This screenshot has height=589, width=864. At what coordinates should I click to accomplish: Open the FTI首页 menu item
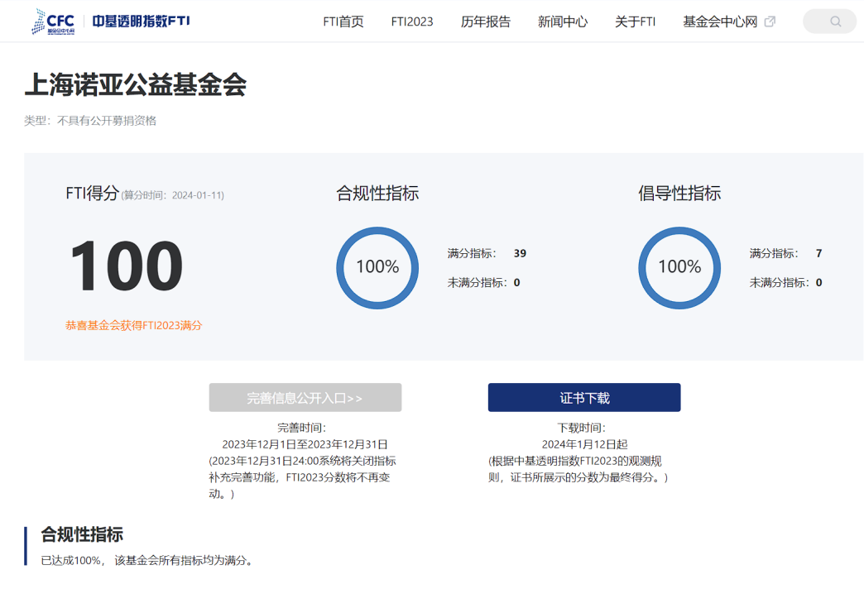(343, 22)
